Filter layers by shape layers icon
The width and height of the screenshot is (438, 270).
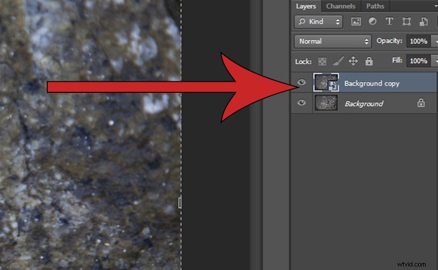coord(406,22)
